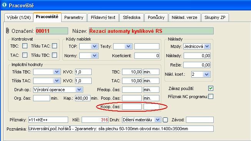The image size is (251, 141).
Task: Tick the Třídu TBC checkbox
Action: point(55,55)
